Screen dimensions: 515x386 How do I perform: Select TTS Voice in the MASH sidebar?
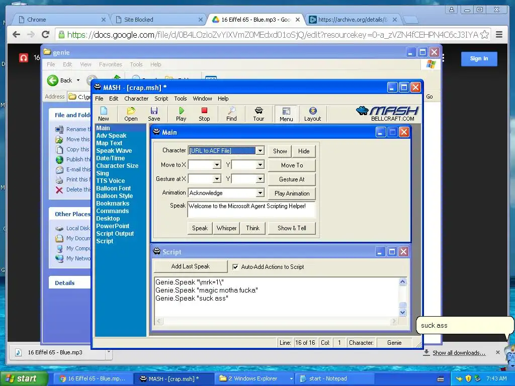(110, 181)
